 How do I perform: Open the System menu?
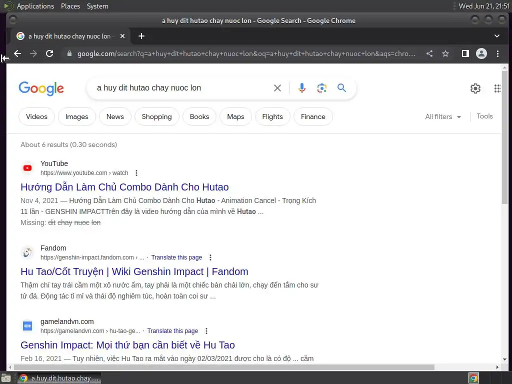(97, 6)
